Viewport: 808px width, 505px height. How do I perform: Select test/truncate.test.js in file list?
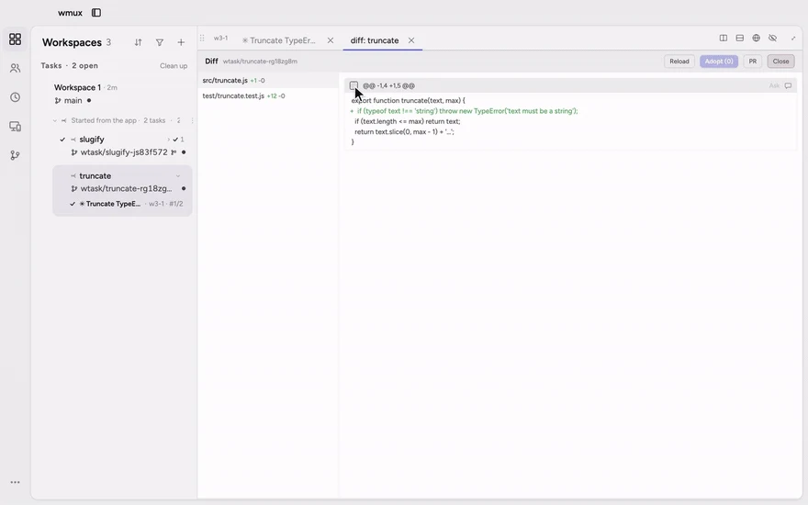[268, 95]
